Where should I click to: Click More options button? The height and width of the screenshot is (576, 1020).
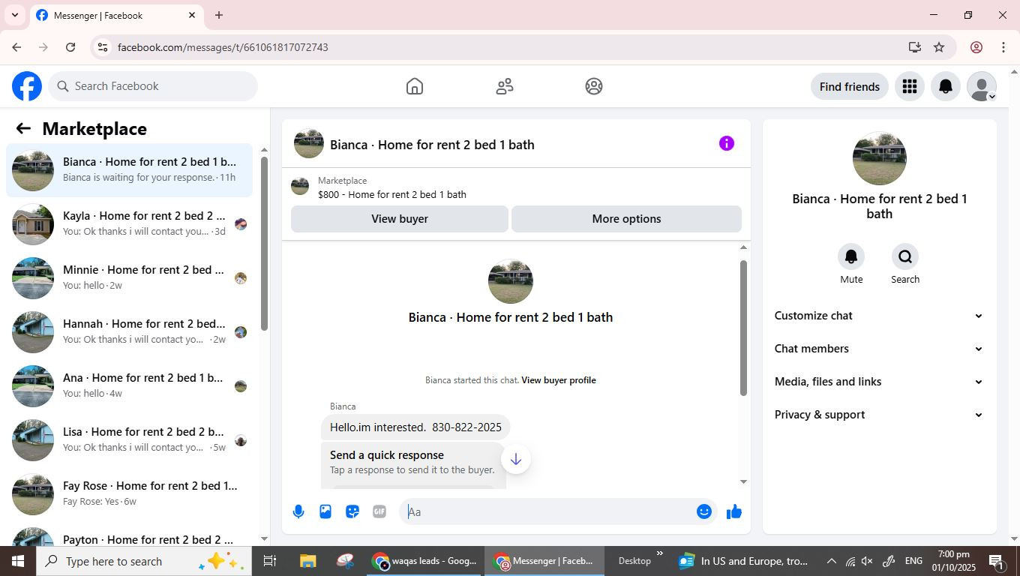[626, 219]
